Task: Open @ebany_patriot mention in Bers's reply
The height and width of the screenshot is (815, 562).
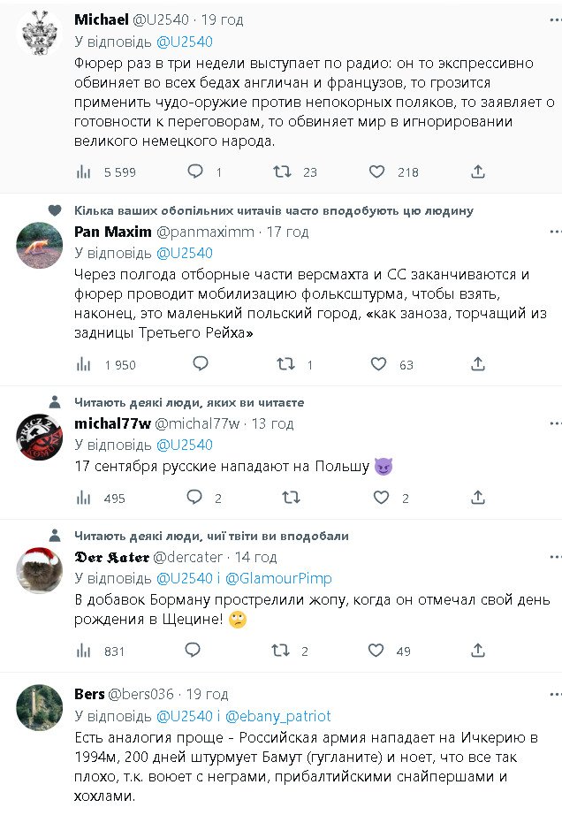Action: click(x=278, y=715)
